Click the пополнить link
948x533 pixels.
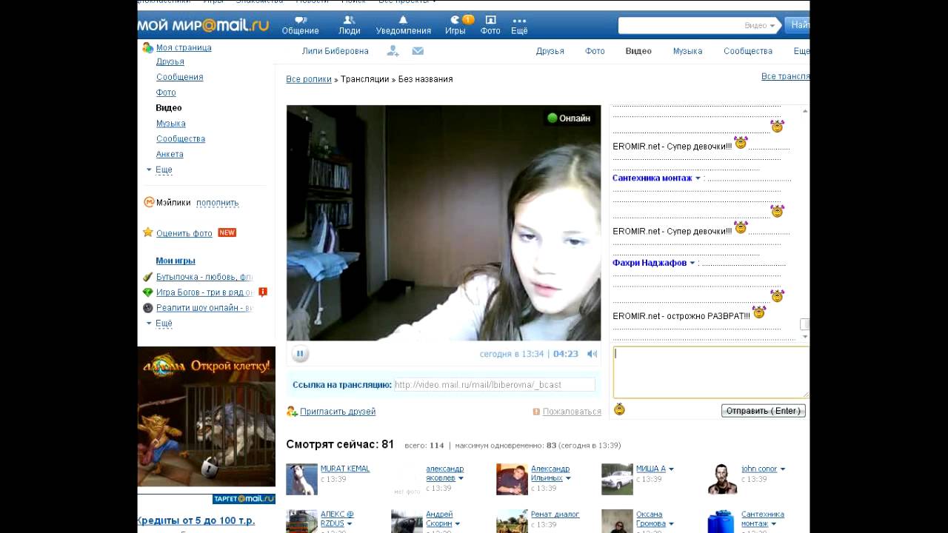pyautogui.click(x=218, y=203)
